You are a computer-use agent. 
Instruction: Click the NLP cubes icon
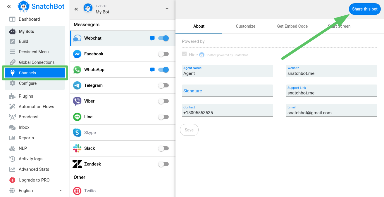click(x=12, y=148)
